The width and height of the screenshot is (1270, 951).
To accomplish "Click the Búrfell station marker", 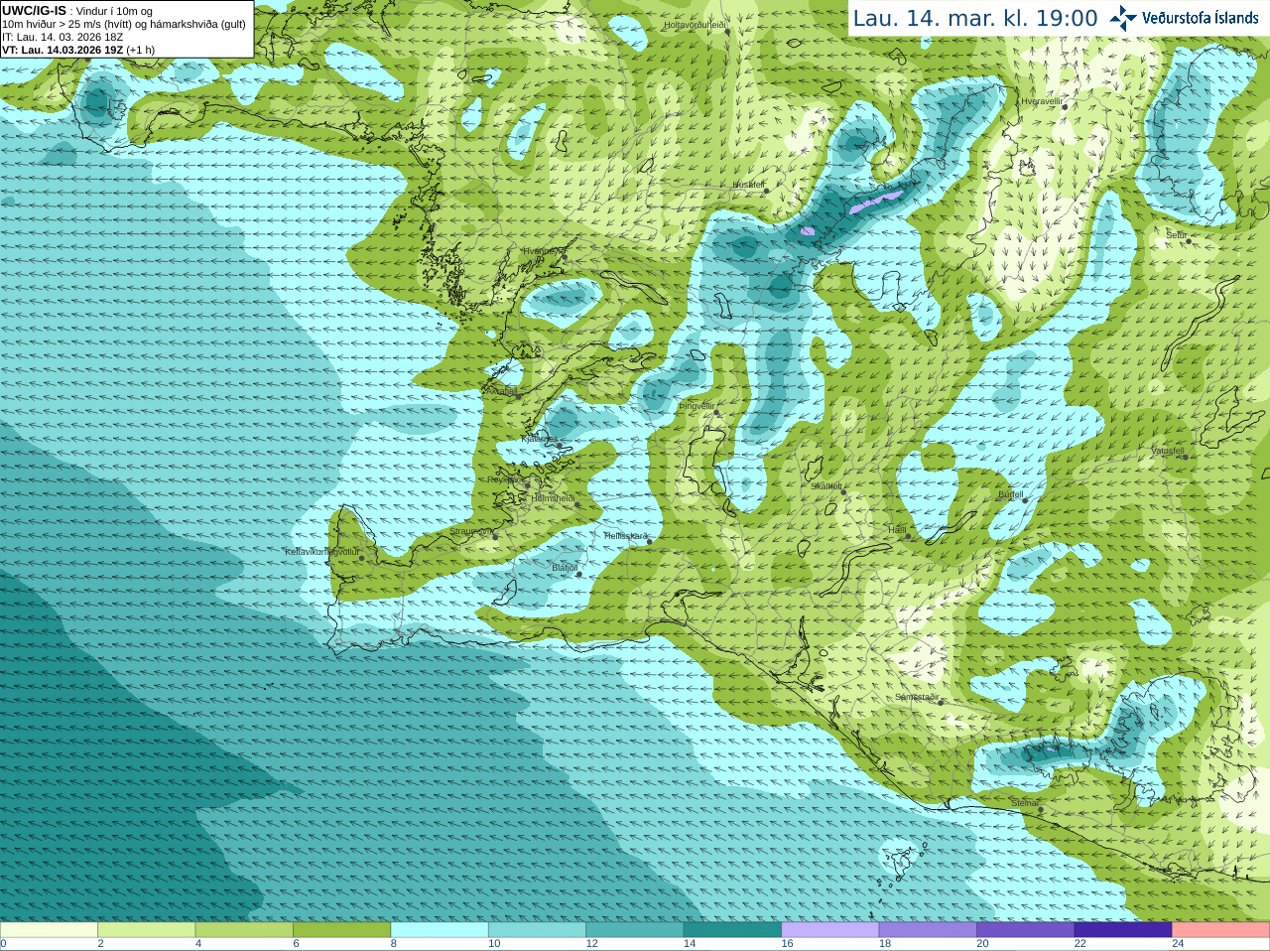I will pyautogui.click(x=1025, y=499).
